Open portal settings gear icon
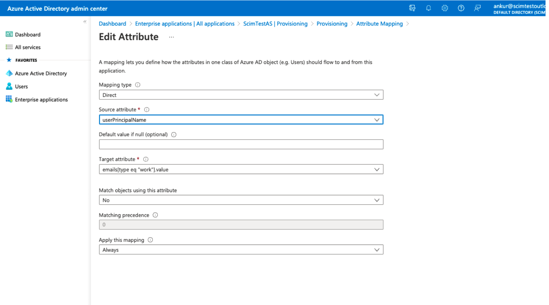Image resolution: width=549 pixels, height=305 pixels. pos(445,8)
